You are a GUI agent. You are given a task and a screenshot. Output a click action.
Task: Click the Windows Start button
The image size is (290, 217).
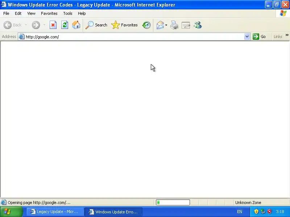click(11, 212)
